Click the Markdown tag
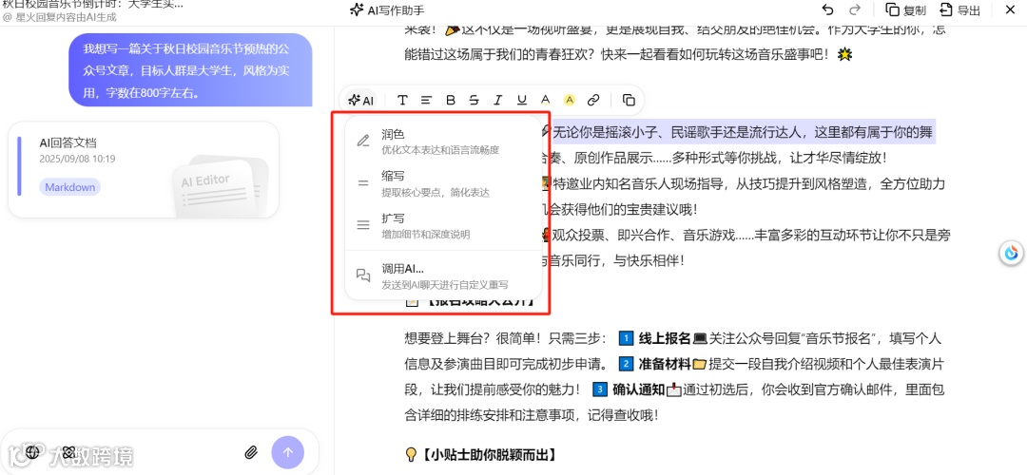 (x=69, y=187)
